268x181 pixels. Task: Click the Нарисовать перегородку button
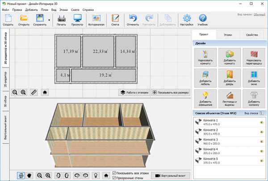click(254, 57)
